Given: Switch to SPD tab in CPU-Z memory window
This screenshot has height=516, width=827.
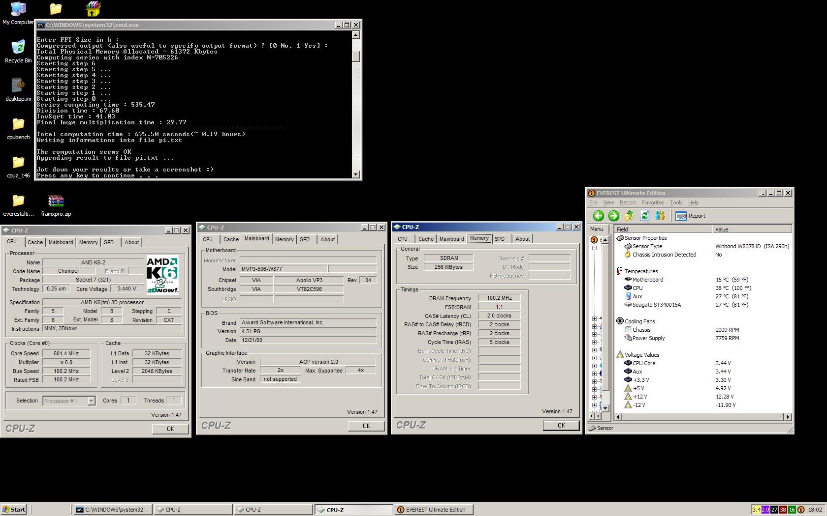Looking at the screenshot, I should click(x=499, y=239).
